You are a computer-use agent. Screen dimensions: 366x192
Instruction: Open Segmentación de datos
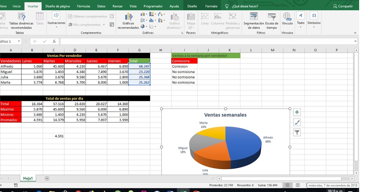click(x=253, y=20)
